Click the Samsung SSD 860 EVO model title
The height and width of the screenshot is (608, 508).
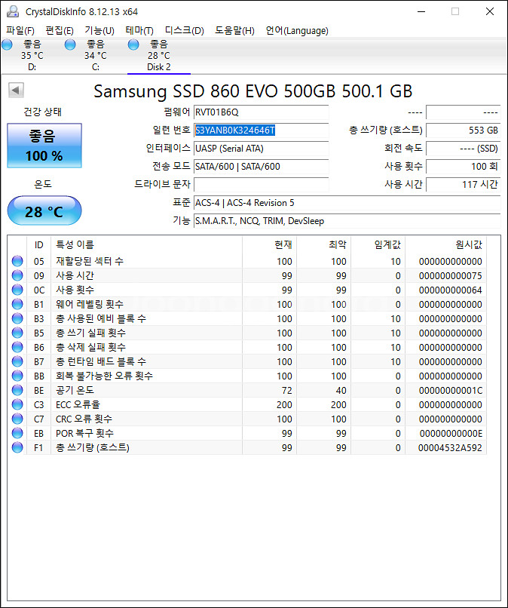tap(253, 91)
